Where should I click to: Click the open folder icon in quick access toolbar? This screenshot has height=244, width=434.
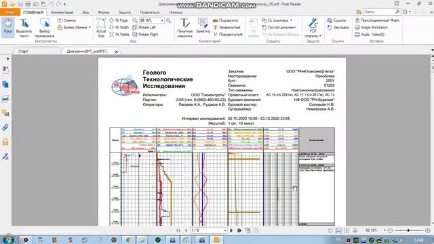click(12, 4)
